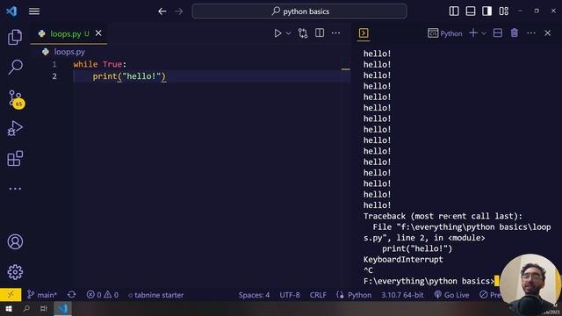Screen dimensions: 562x316
Task: Open the Run and Debug view
Action: tap(15, 128)
